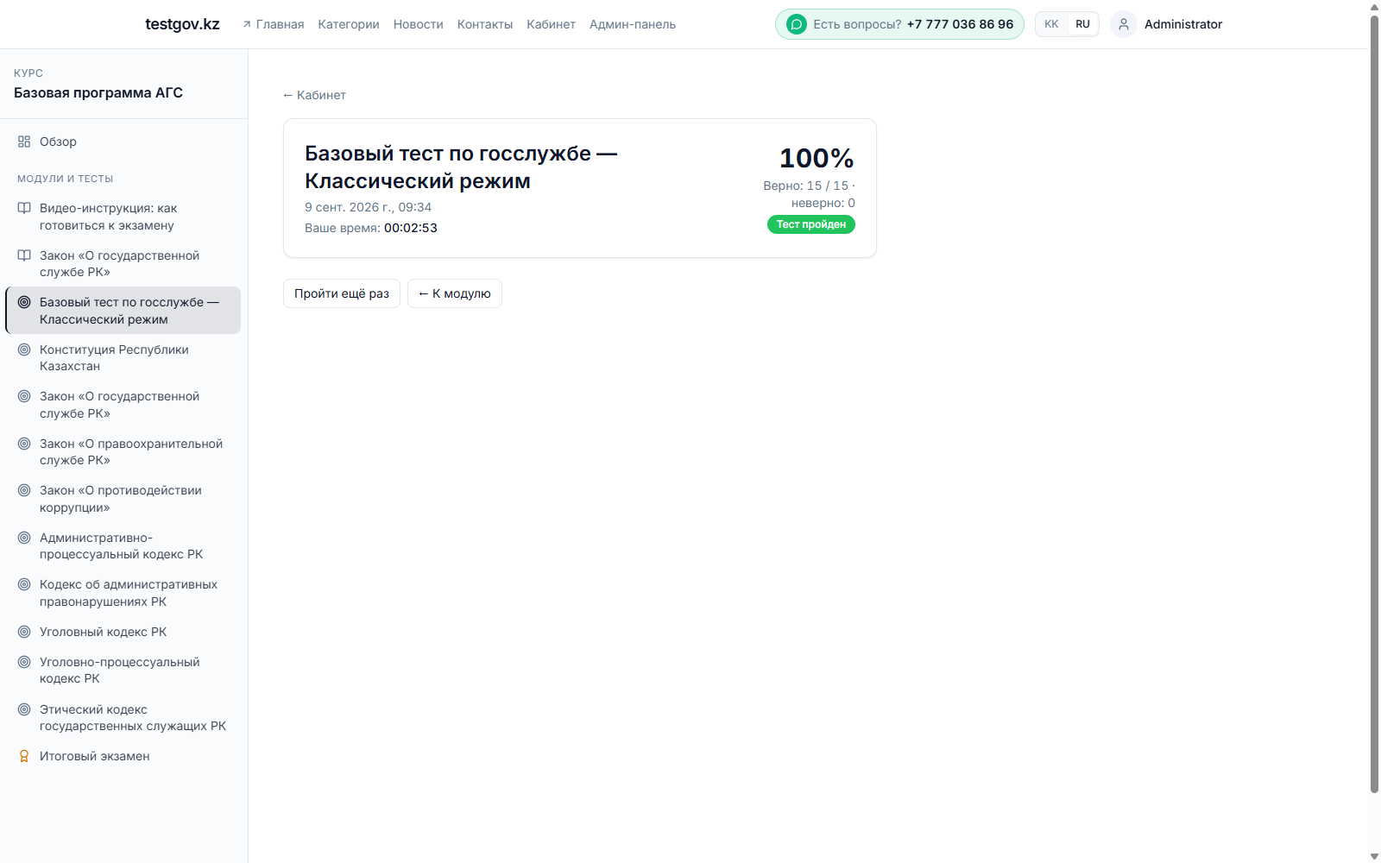Image resolution: width=1381 pixels, height=863 pixels.
Task: Follow the ← Кабинет back link
Action: tap(314, 95)
